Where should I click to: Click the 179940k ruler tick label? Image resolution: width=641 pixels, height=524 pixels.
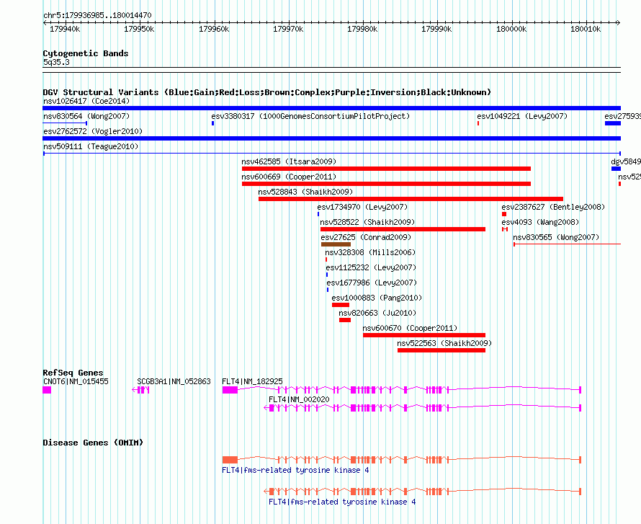click(x=65, y=29)
